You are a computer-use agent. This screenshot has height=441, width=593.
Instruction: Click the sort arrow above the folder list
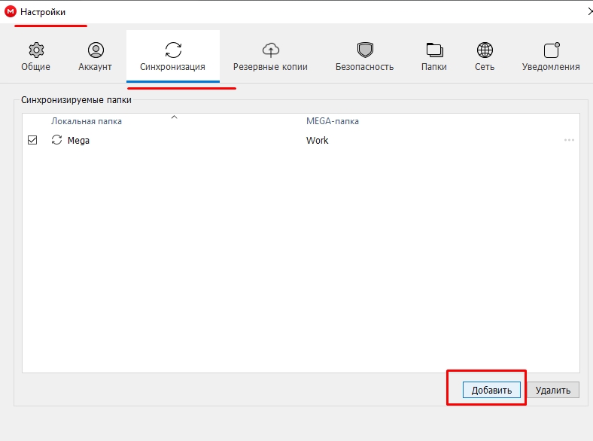(x=175, y=117)
